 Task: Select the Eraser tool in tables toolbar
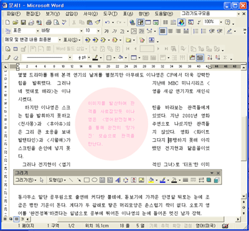[x=16, y=57]
